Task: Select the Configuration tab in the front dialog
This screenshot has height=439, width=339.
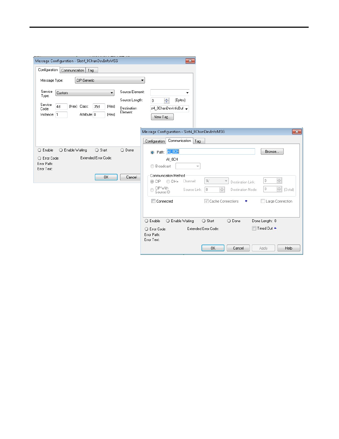Action: (155, 141)
